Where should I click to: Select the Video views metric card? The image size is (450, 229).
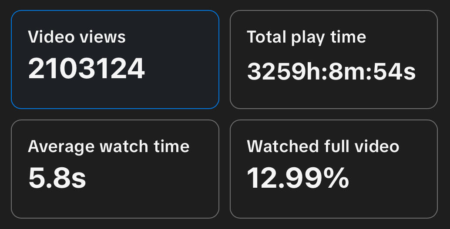(115, 60)
